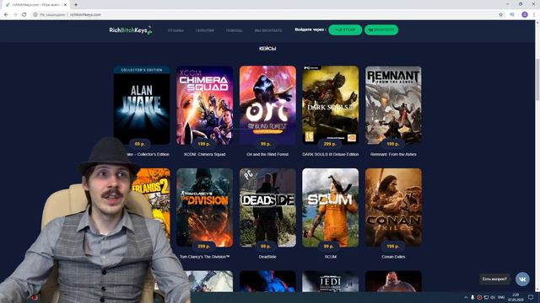Open the SCUM cover
This screenshot has width=540, height=303.
330,208
